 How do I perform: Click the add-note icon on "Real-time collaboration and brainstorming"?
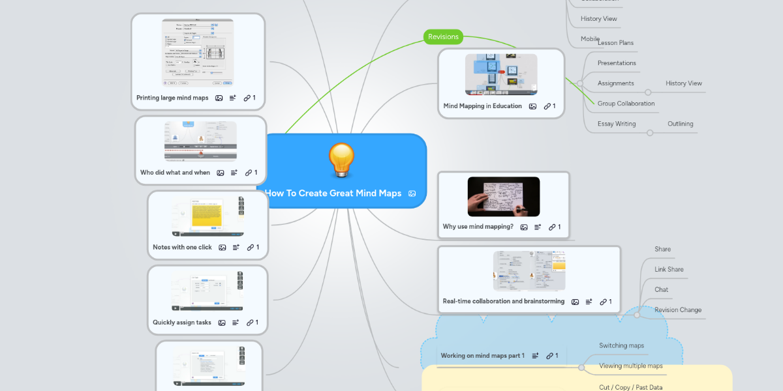pyautogui.click(x=589, y=302)
